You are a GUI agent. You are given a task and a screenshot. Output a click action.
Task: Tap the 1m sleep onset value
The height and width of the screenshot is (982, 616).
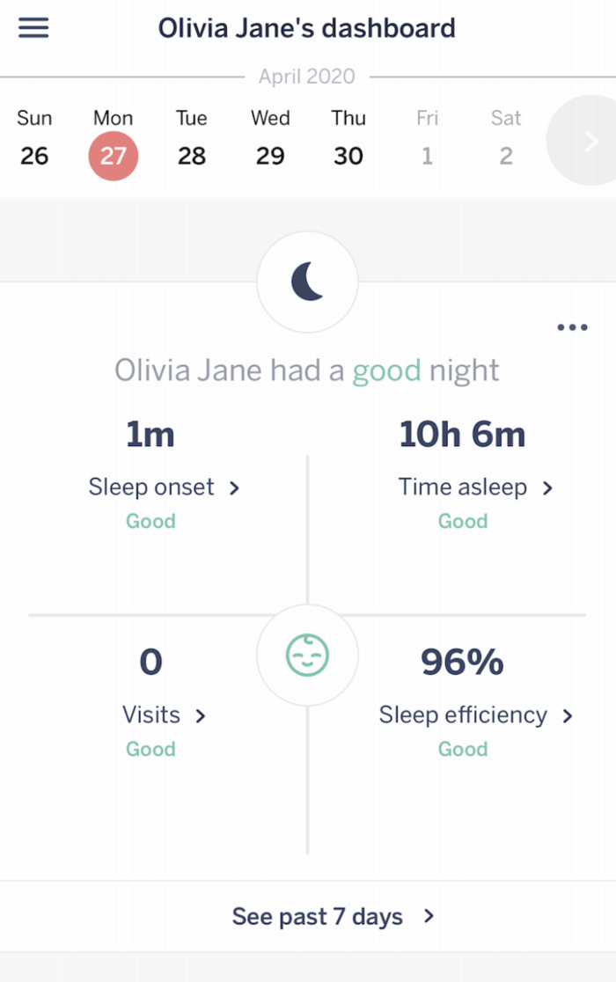coord(150,434)
